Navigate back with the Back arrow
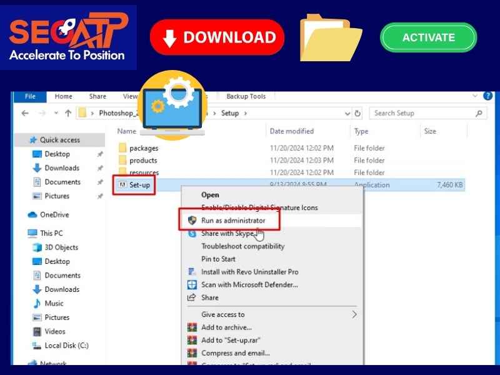500x375 pixels. tap(25, 113)
